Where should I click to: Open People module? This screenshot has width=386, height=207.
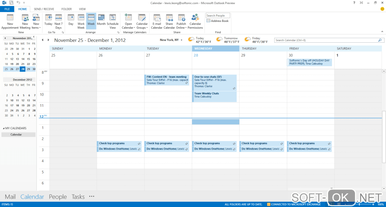point(58,197)
